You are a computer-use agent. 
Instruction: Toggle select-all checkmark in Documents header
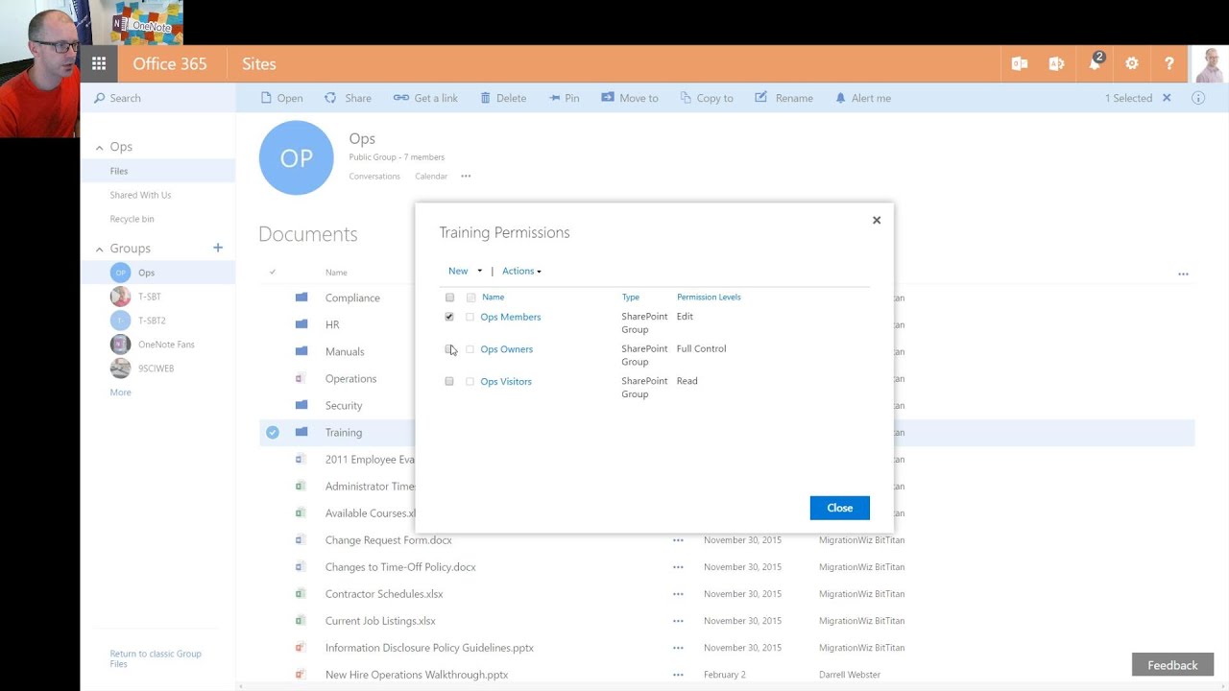tap(273, 273)
